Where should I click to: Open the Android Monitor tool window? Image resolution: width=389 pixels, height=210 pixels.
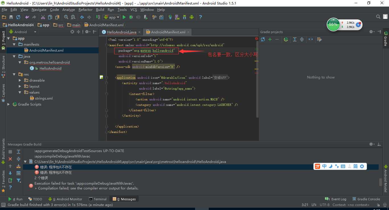pos(65,199)
